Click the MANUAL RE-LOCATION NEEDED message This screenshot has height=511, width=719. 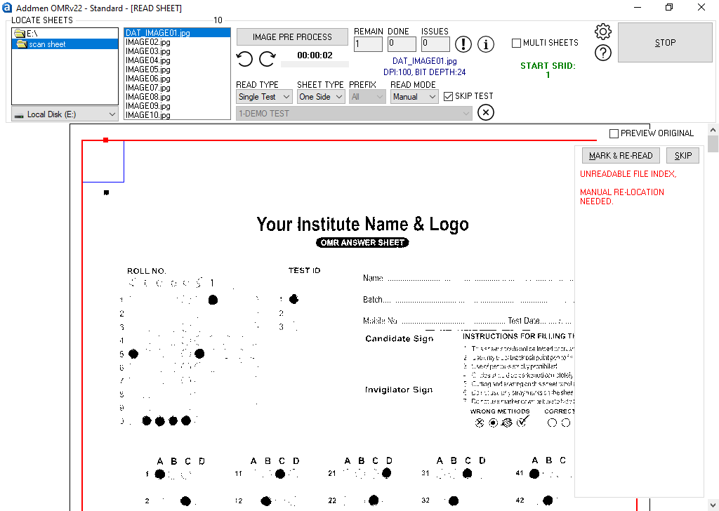click(622, 197)
